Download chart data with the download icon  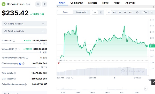click(152, 12)
